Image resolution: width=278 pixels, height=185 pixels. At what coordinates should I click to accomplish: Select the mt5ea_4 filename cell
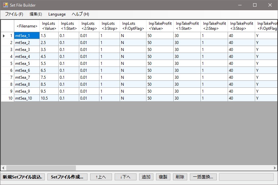pos(27,57)
